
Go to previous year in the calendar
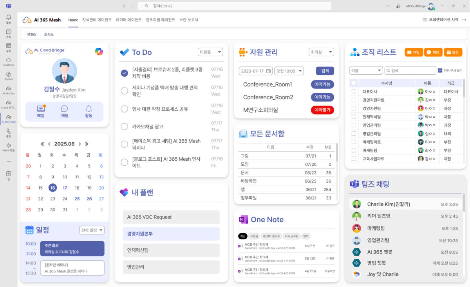point(42,144)
